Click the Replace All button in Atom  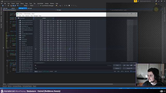click(x=129, y=68)
